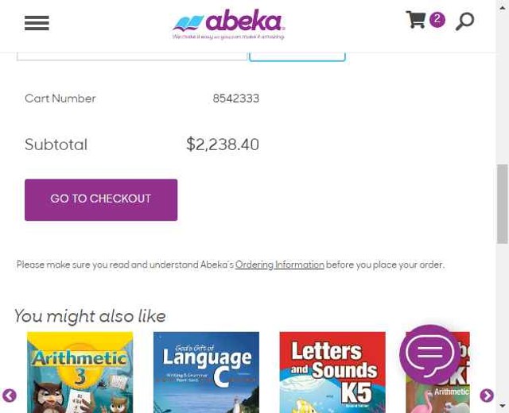Open the purple chat bubble
This screenshot has height=413, width=509.
click(430, 354)
